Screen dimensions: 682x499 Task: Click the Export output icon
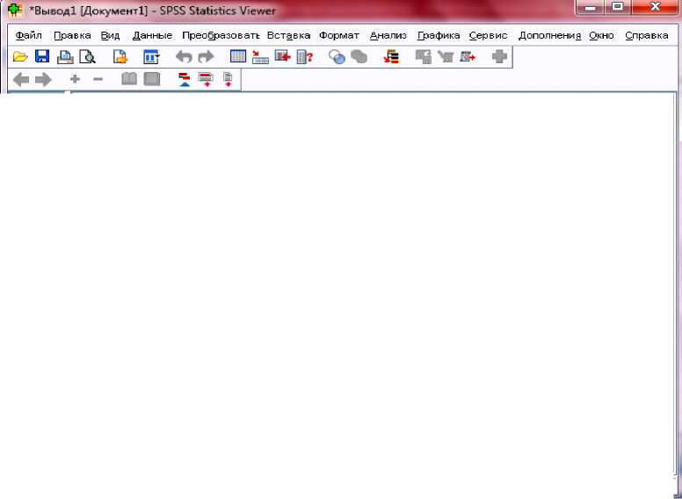(x=120, y=57)
